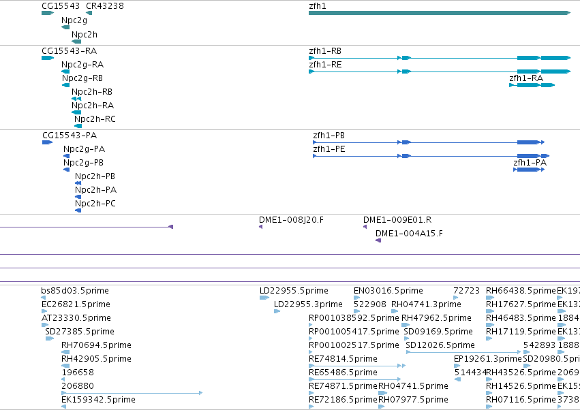This screenshot has width=580, height=410.
Task: Select the RH46483.5prime EST
Action: (490, 325)
